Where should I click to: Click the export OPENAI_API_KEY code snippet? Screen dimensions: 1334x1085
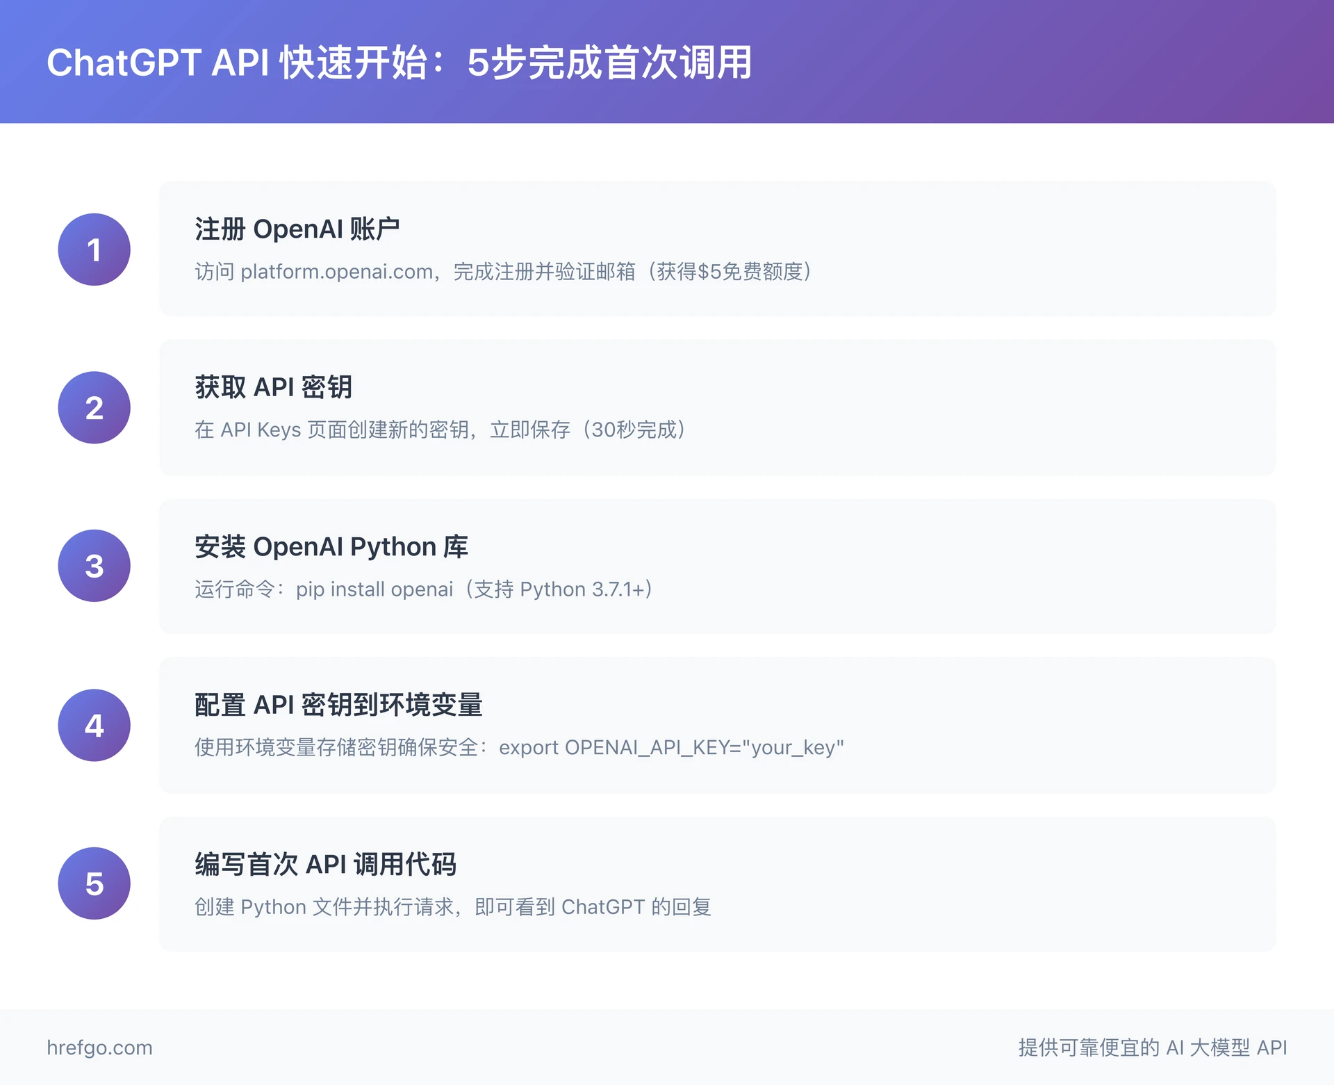pos(670,748)
